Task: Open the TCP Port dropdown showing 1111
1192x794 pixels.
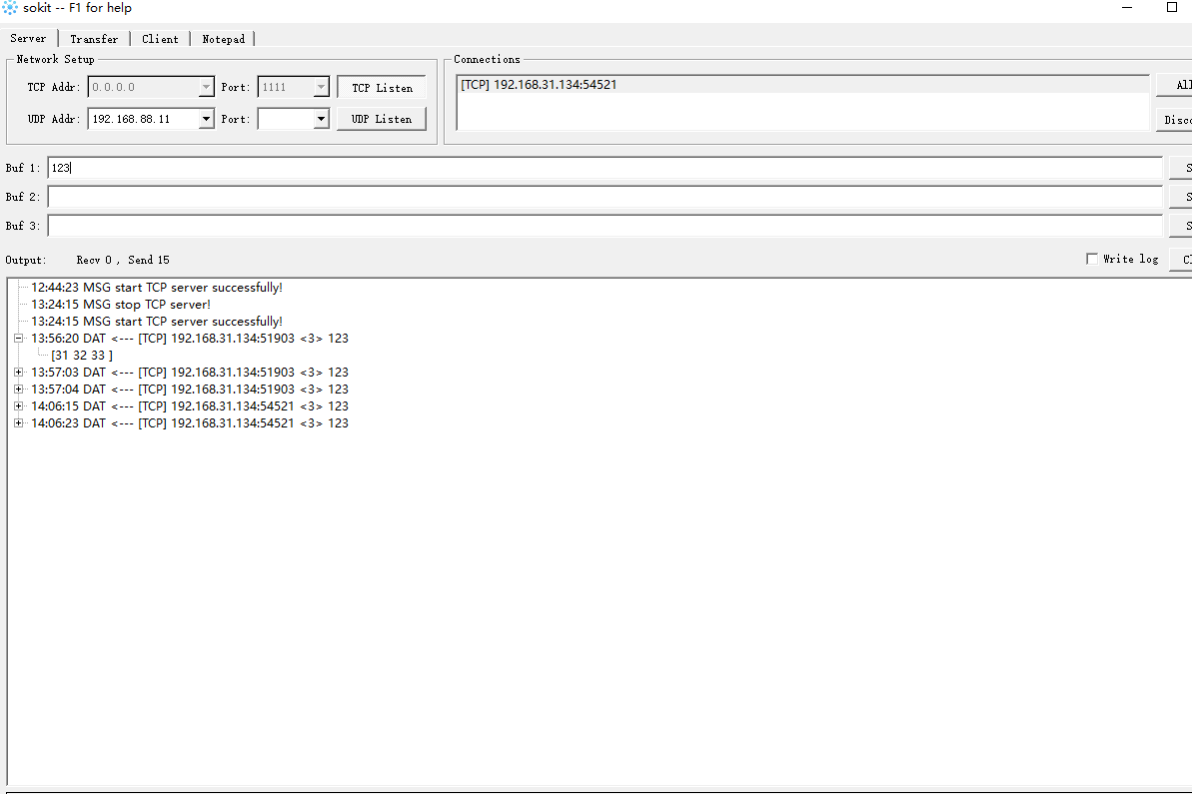Action: (322, 87)
